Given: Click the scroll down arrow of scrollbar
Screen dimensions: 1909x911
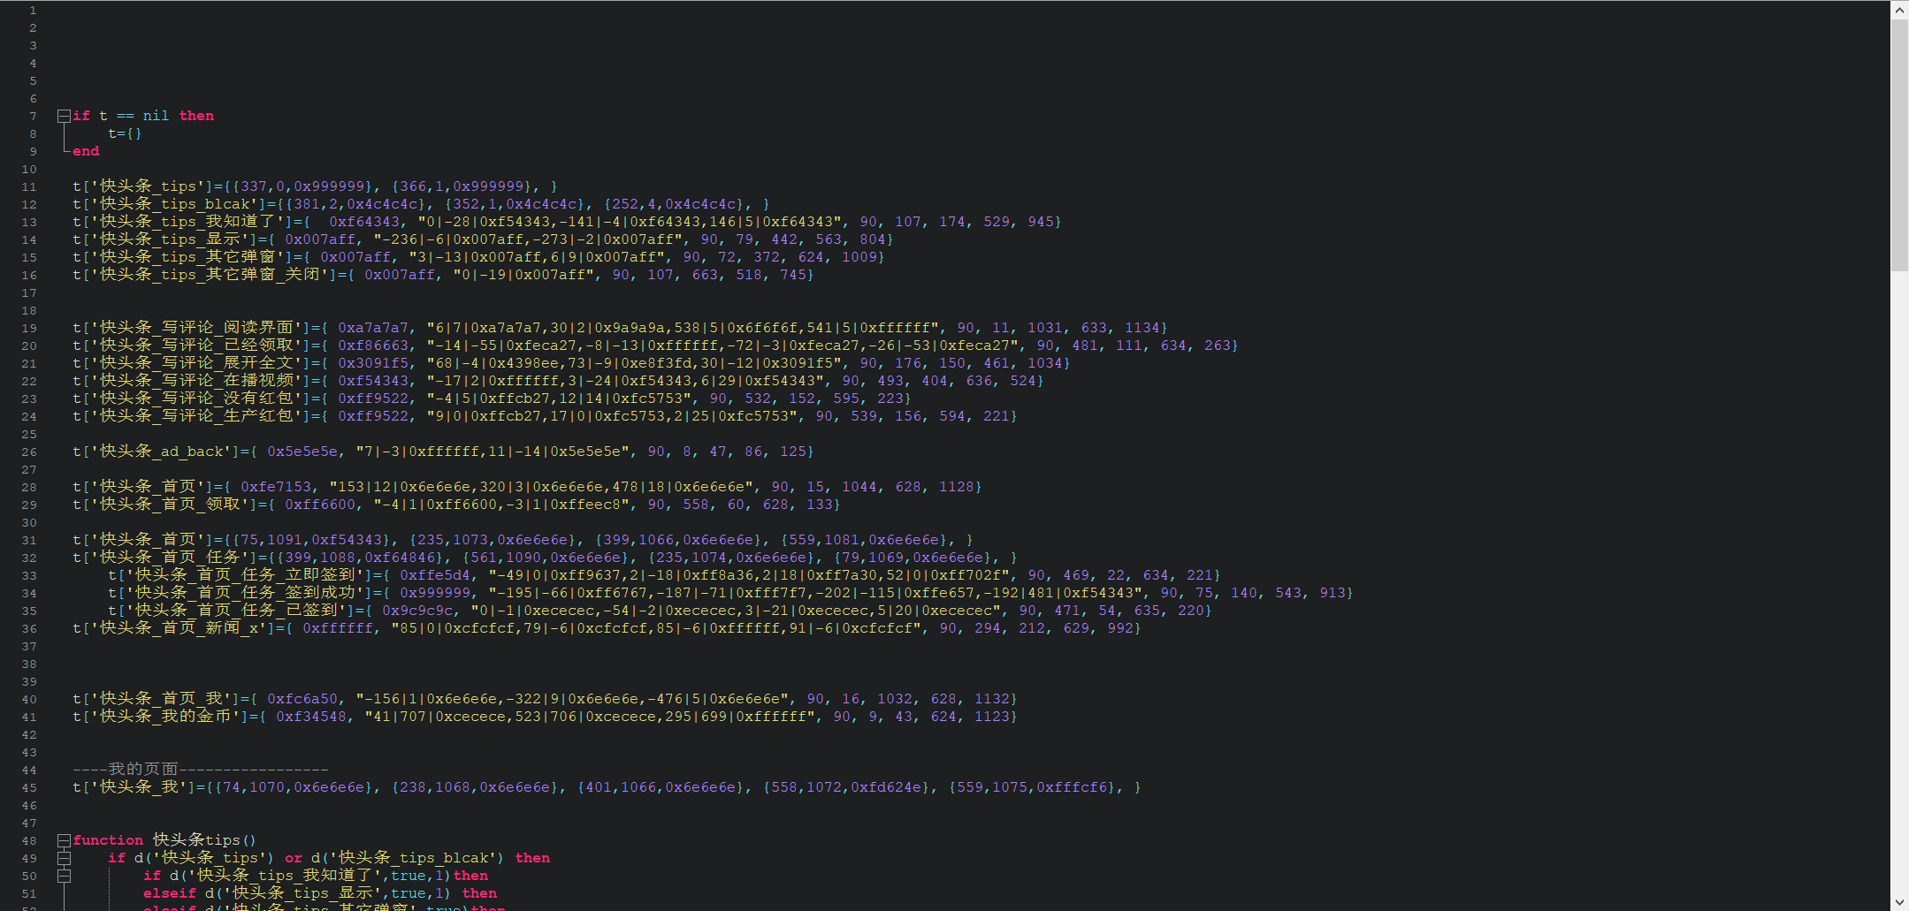Looking at the screenshot, I should coord(1899,902).
